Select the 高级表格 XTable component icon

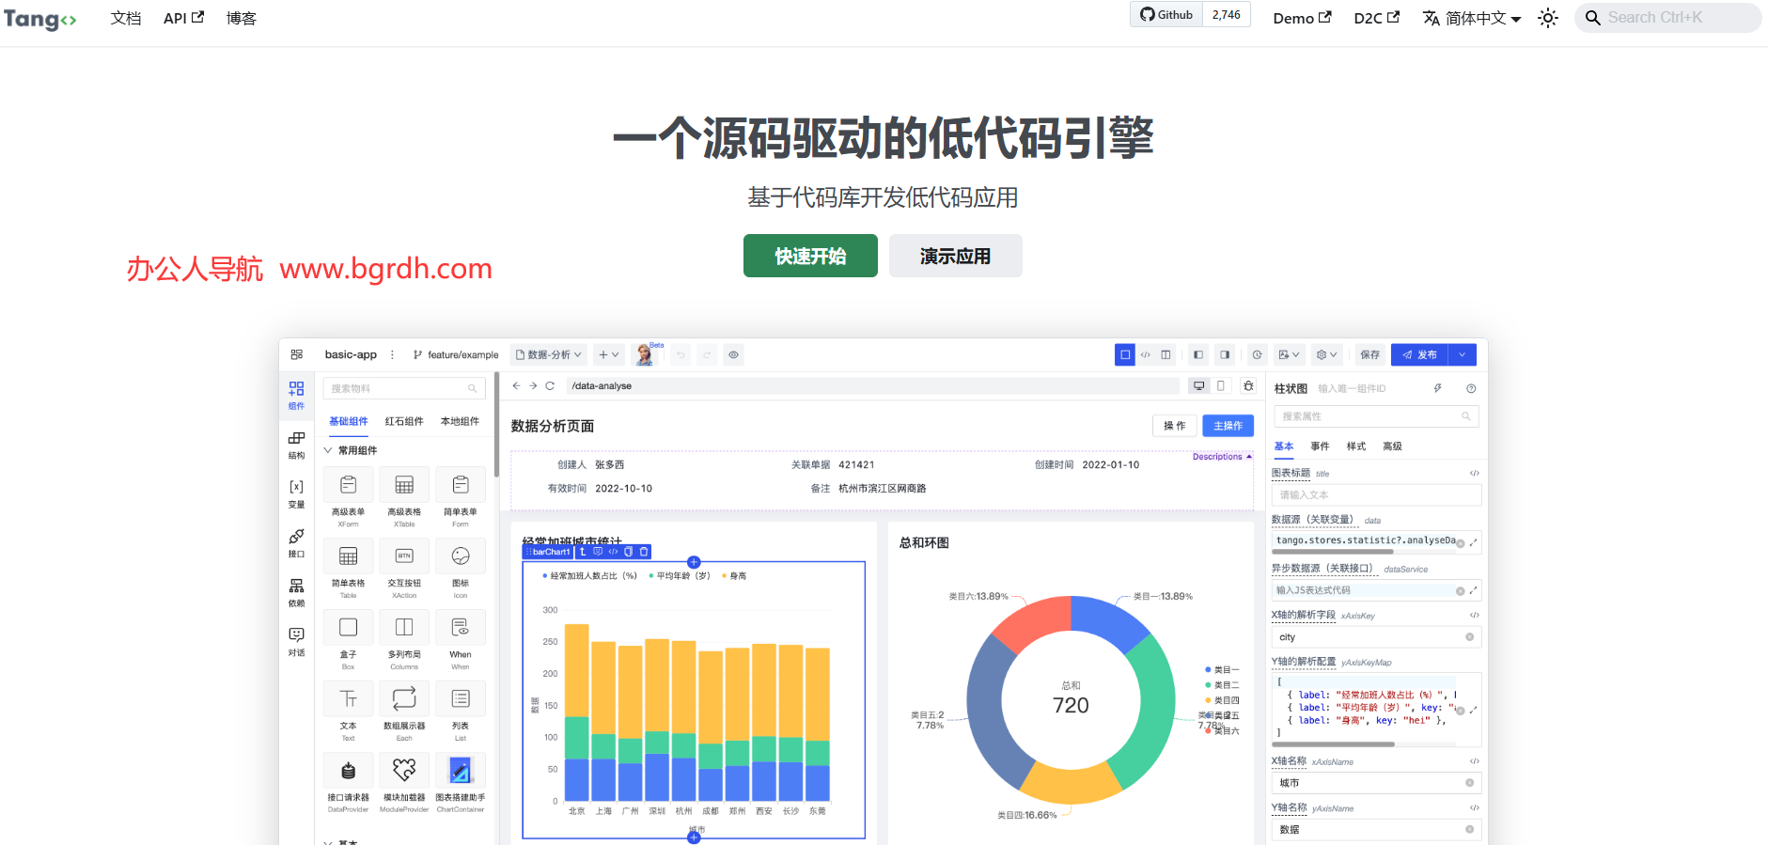[404, 485]
